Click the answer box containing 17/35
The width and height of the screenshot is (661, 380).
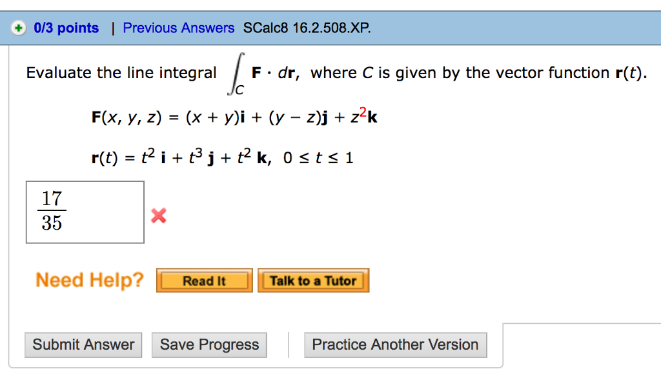(85, 212)
